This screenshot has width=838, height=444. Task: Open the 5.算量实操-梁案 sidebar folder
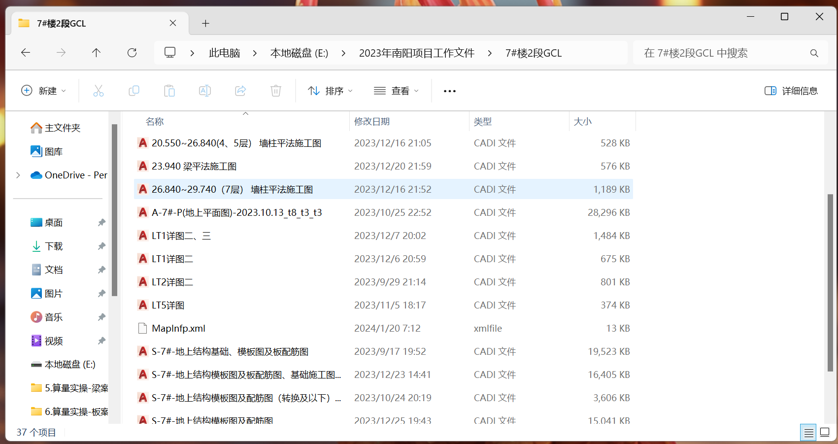pos(69,388)
